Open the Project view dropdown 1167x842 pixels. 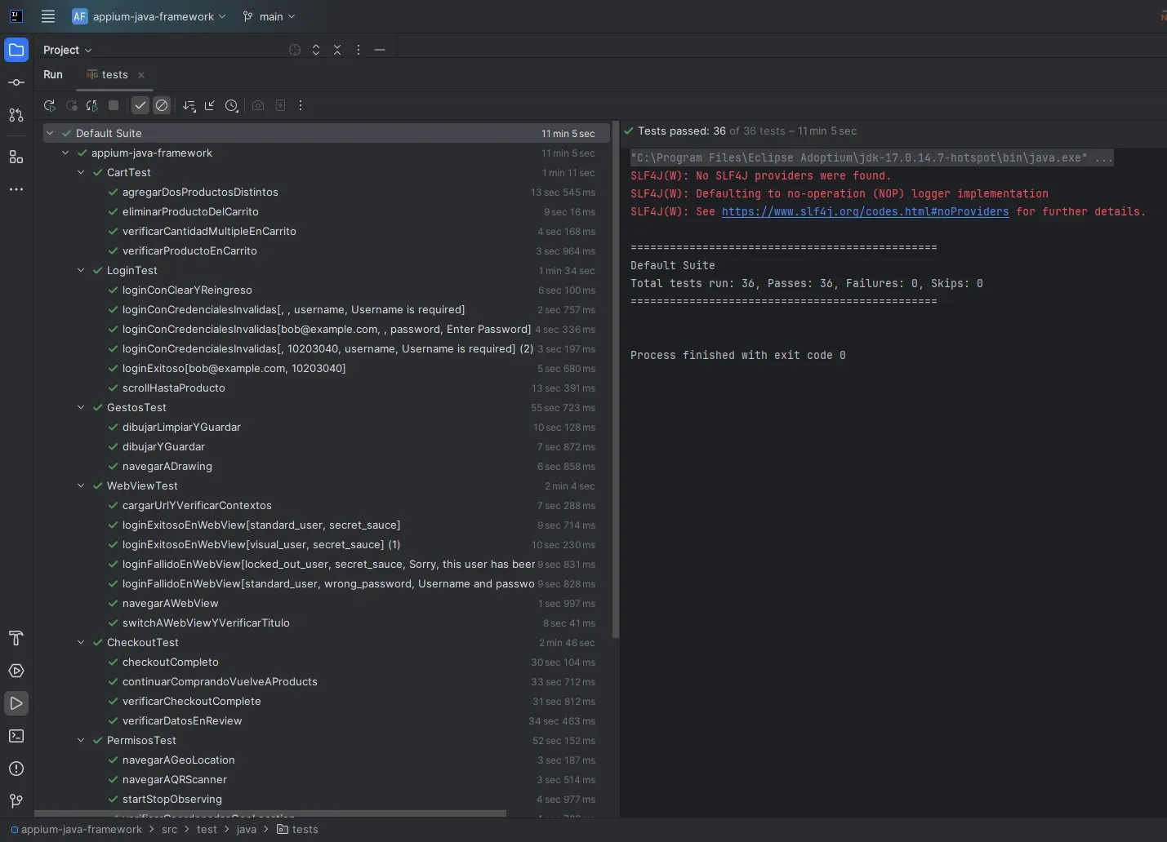(x=67, y=50)
